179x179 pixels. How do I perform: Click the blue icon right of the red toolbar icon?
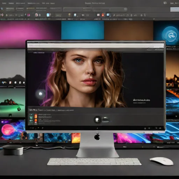click(x=108, y=15)
